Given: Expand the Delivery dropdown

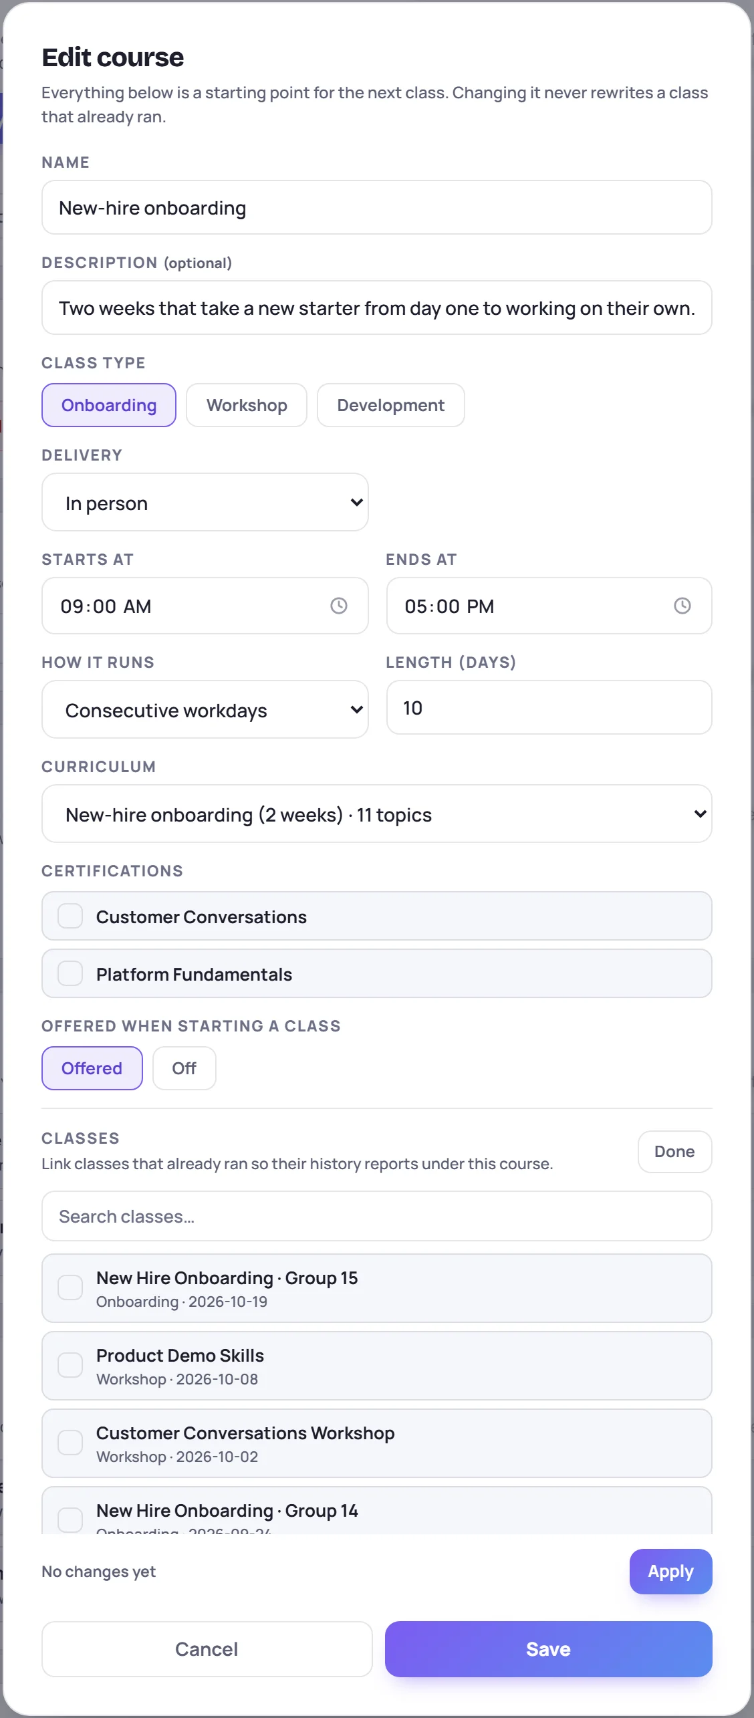Looking at the screenshot, I should pyautogui.click(x=205, y=502).
